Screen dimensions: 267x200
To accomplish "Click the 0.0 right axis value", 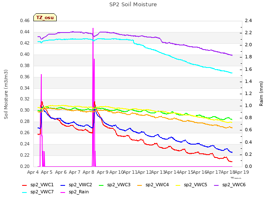I will click(248, 167).
